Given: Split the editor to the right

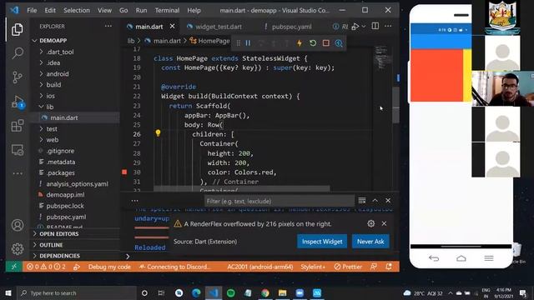Looking at the screenshot, I should coord(375,26).
